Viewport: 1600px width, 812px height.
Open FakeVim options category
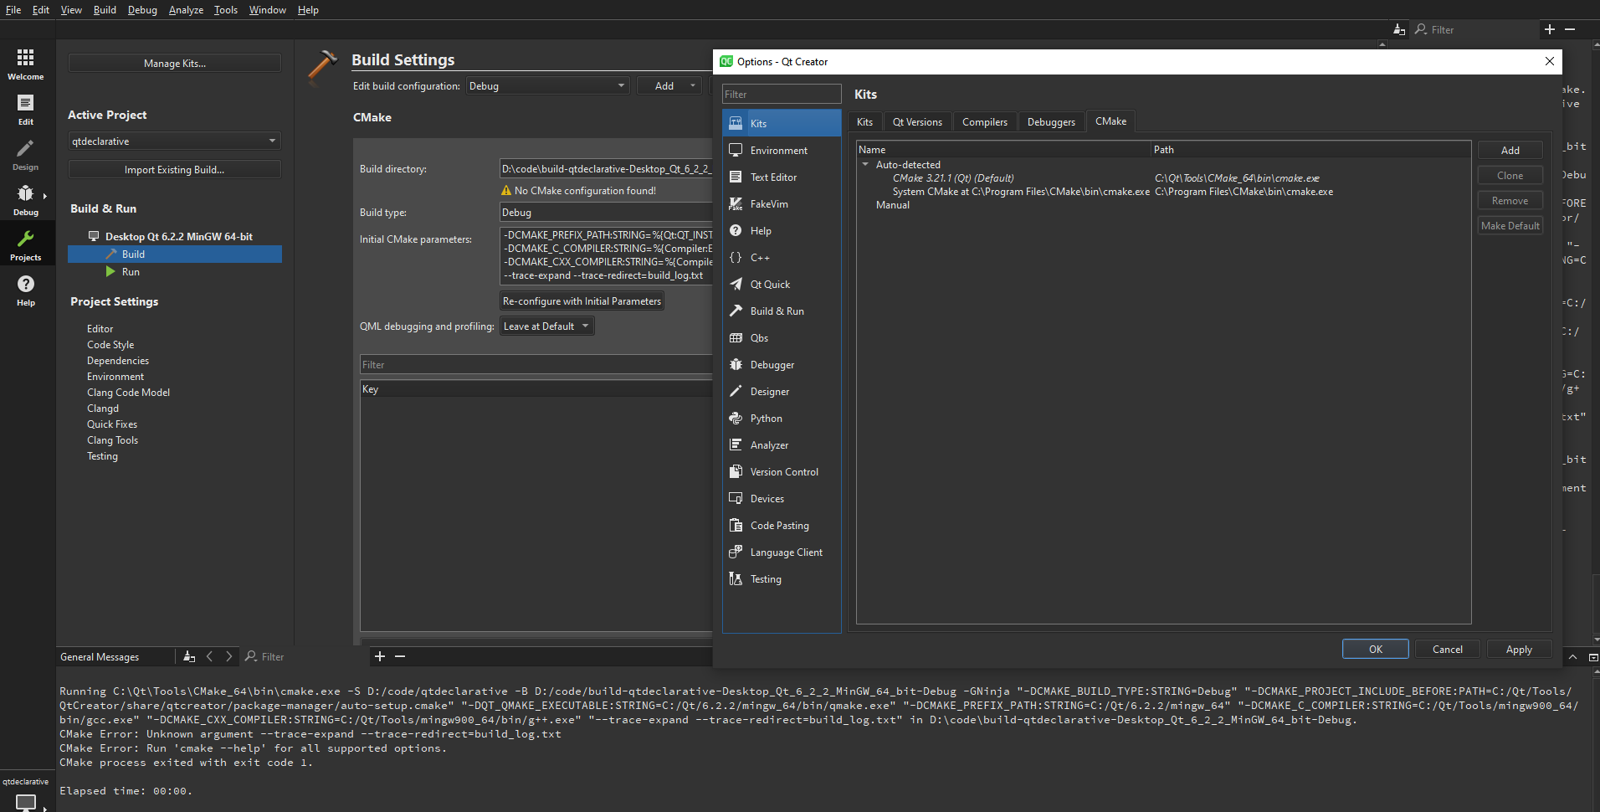pos(782,203)
